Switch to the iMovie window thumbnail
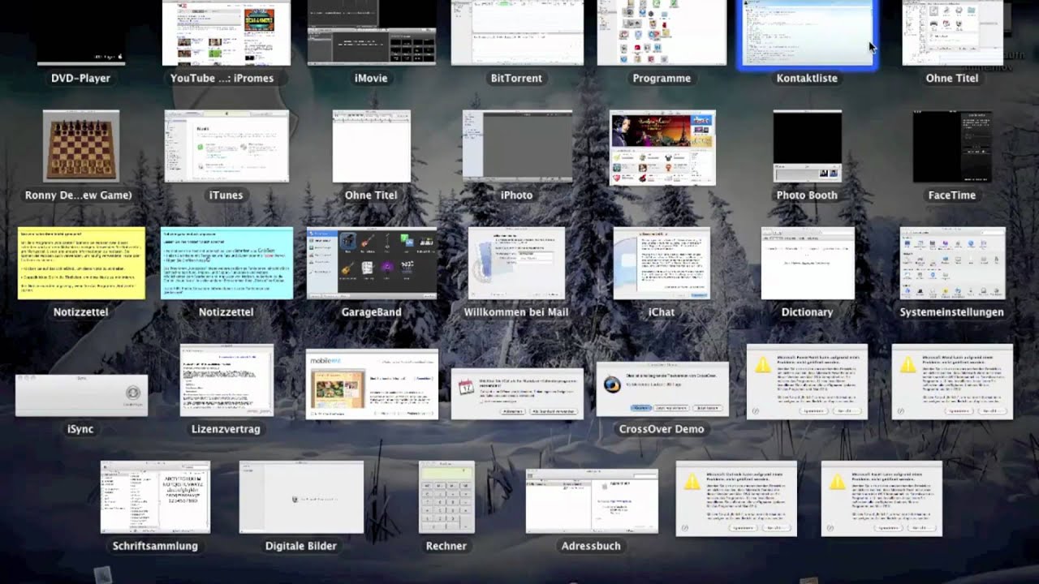 pyautogui.click(x=371, y=32)
